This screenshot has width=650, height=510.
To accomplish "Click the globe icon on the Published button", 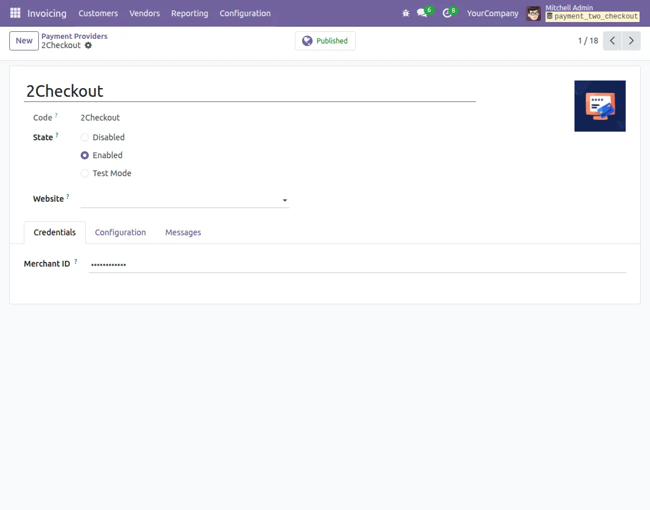I will coord(307,41).
